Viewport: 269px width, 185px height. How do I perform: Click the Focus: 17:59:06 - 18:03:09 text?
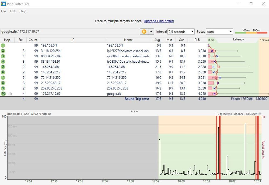click(x=249, y=99)
